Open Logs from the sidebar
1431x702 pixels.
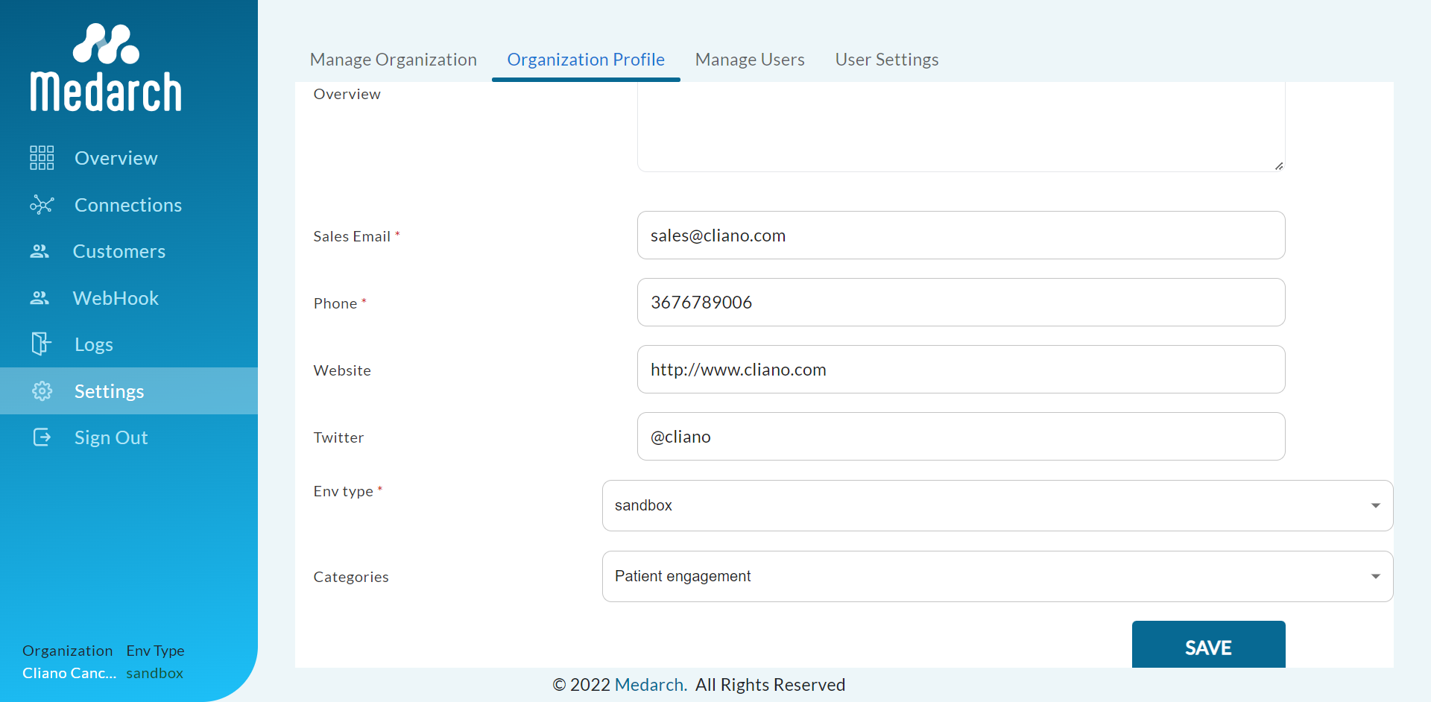pyautogui.click(x=94, y=344)
